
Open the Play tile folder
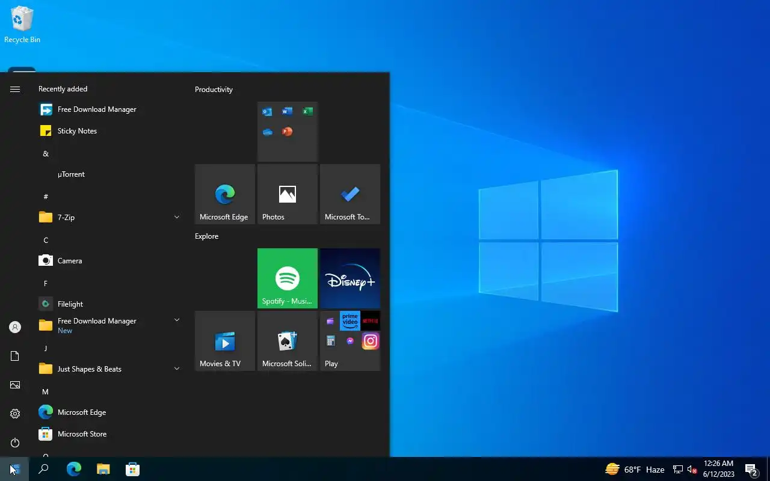point(350,341)
